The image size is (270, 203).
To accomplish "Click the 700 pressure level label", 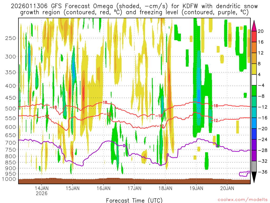I will click(x=11, y=143).
